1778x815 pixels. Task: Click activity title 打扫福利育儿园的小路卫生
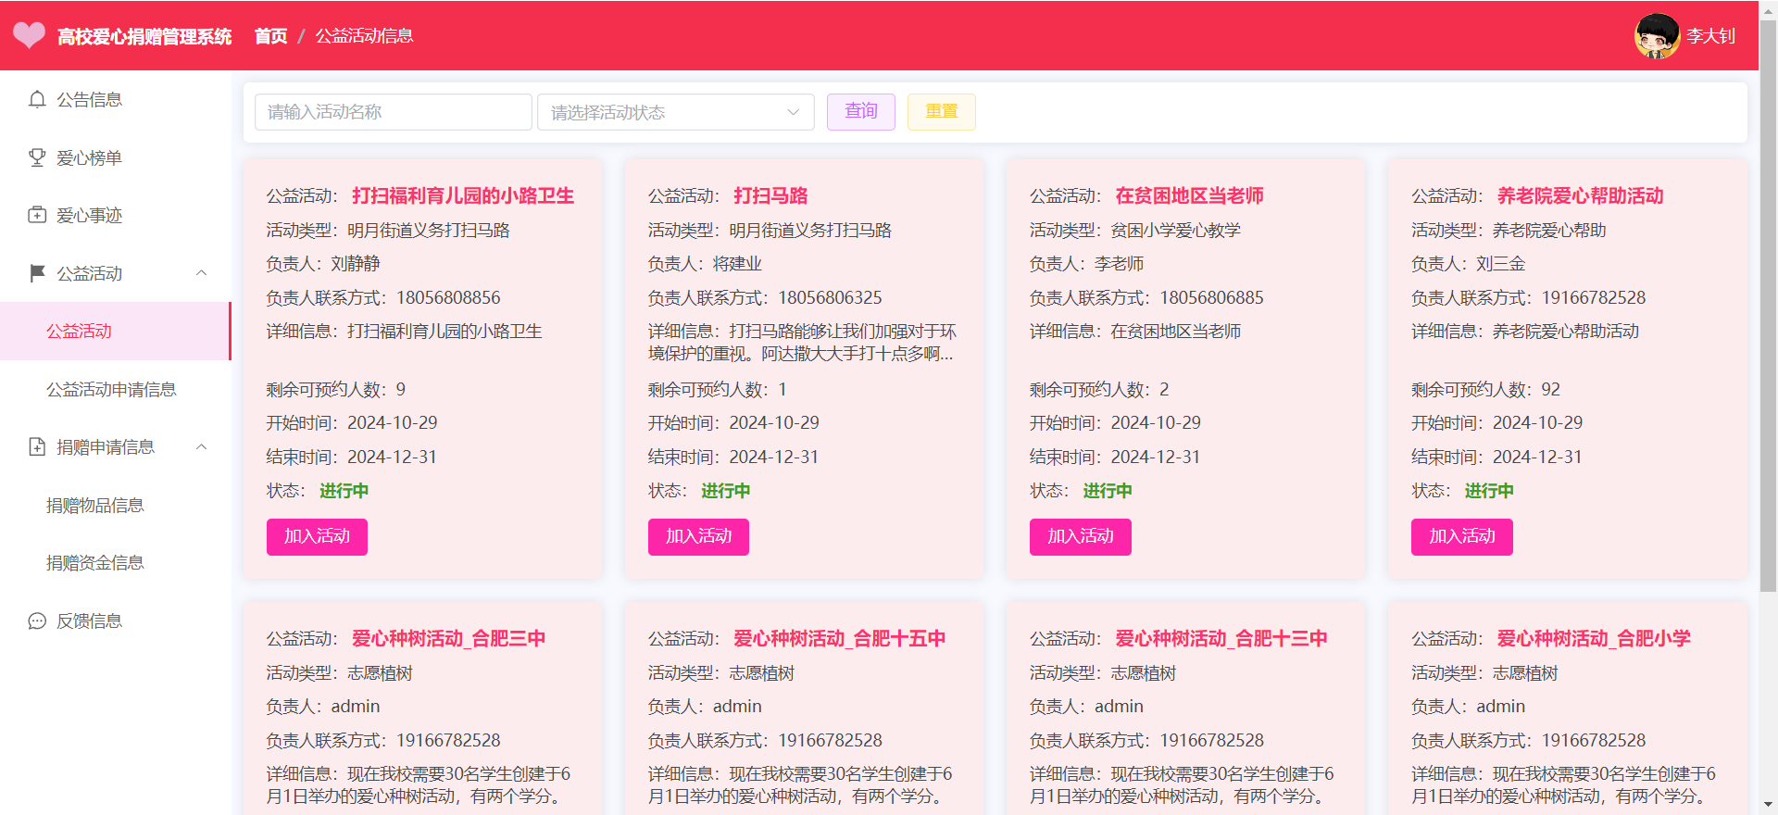tap(463, 195)
